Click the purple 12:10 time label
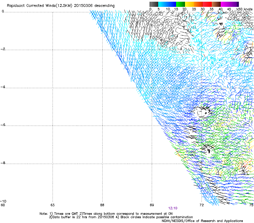 [173, 208]
